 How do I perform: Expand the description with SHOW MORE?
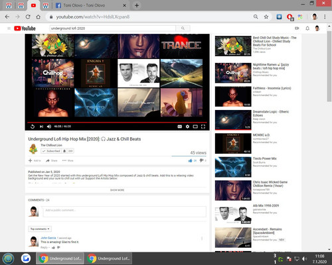[x=117, y=190]
